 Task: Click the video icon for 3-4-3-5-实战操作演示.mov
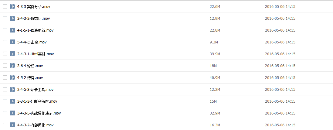[x=12, y=113]
